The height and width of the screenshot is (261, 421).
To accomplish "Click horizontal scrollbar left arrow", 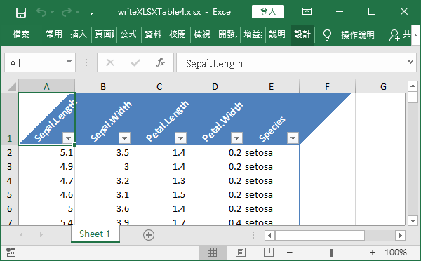I will click(269, 236).
